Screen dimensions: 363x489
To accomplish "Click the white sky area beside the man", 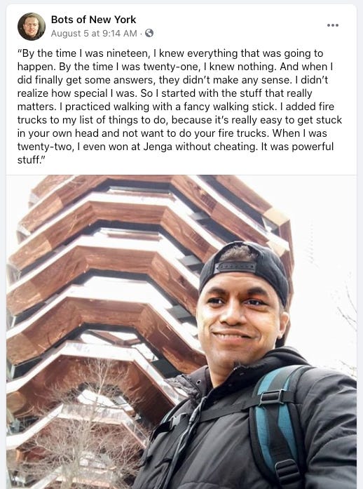I will point(327,250).
